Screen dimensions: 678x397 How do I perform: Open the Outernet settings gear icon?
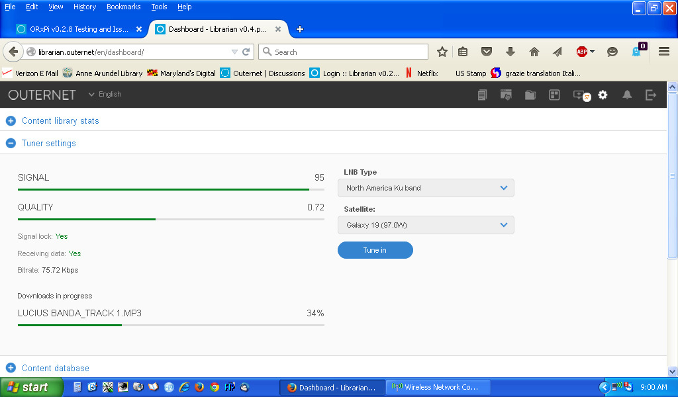603,95
